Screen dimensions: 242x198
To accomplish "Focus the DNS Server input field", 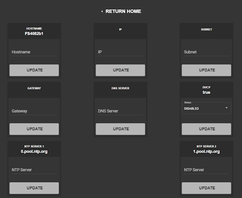I will [121, 111].
